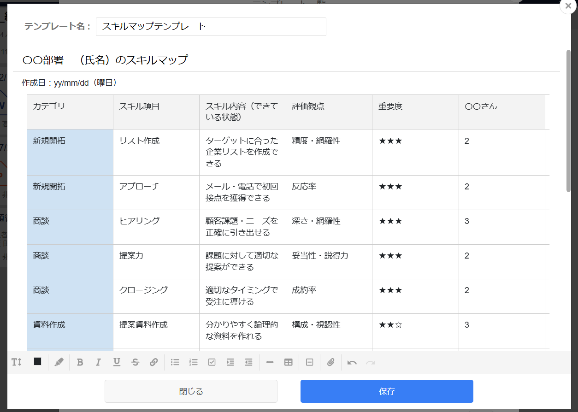Click the スキル内容（できている状態） header cell
The image size is (578, 412).
click(242, 112)
